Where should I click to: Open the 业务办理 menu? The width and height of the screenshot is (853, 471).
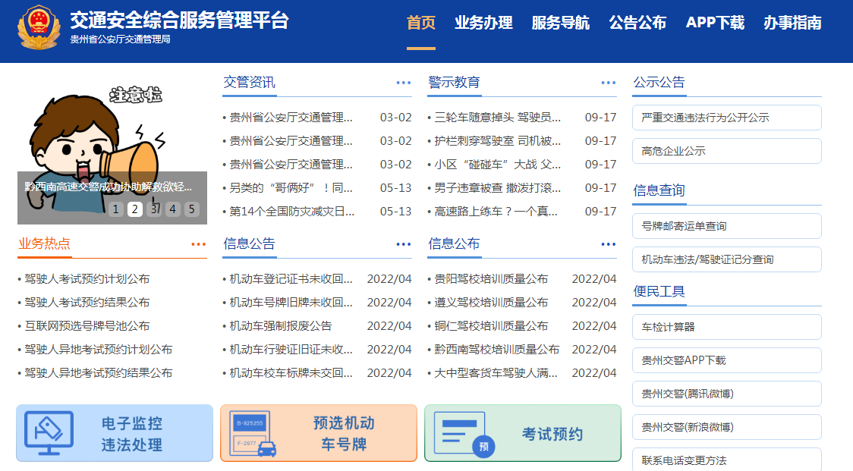coord(483,23)
